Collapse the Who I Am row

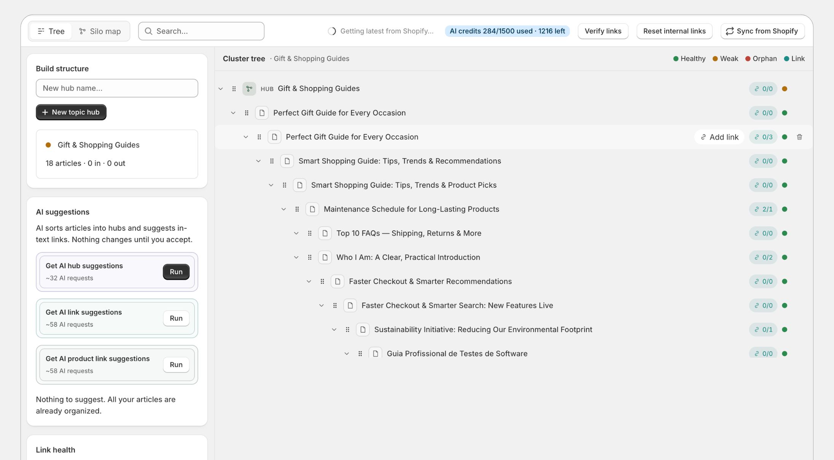(x=296, y=257)
